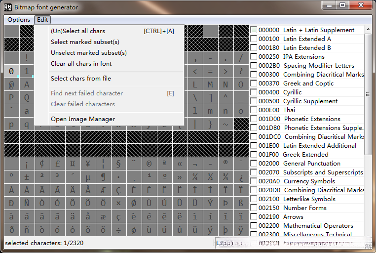Viewport: 376px width, 253px height.
Task: Check the Letterlike Symbols subset
Action: [254, 199]
